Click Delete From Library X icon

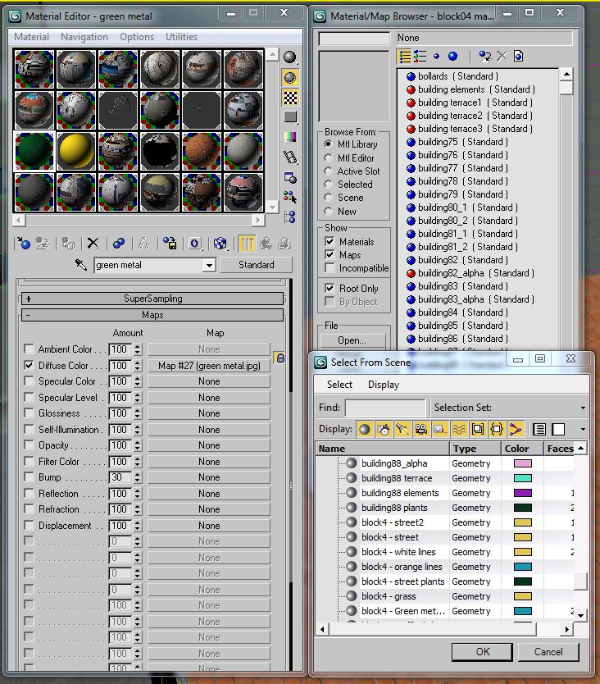point(502,57)
